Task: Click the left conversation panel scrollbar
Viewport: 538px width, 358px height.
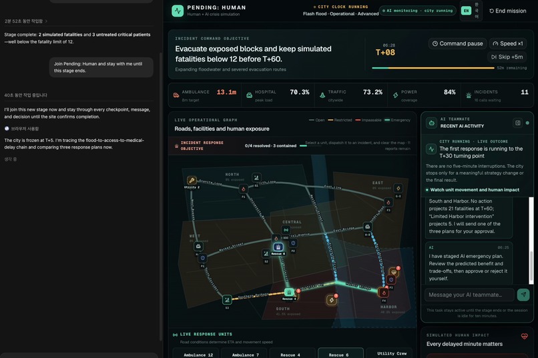Action: coord(161,197)
